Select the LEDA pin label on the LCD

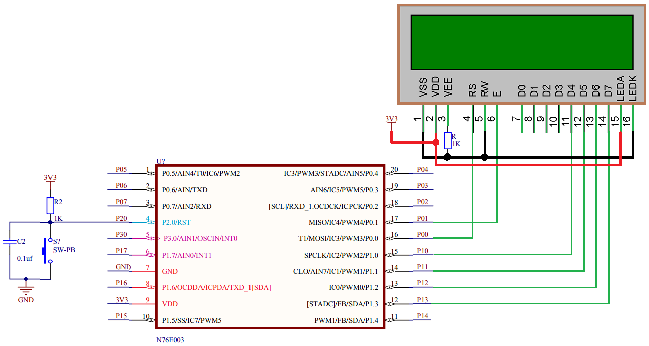click(x=621, y=86)
